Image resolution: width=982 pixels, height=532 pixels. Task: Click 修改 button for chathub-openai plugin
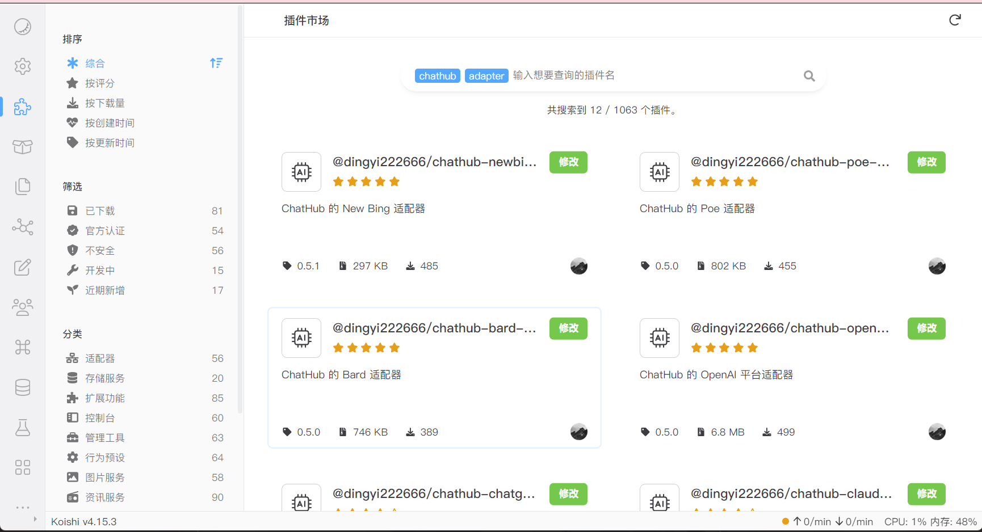point(926,328)
